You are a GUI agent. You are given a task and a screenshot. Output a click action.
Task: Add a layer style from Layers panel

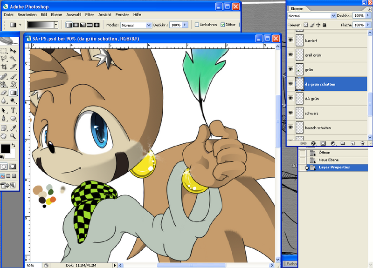point(313,143)
